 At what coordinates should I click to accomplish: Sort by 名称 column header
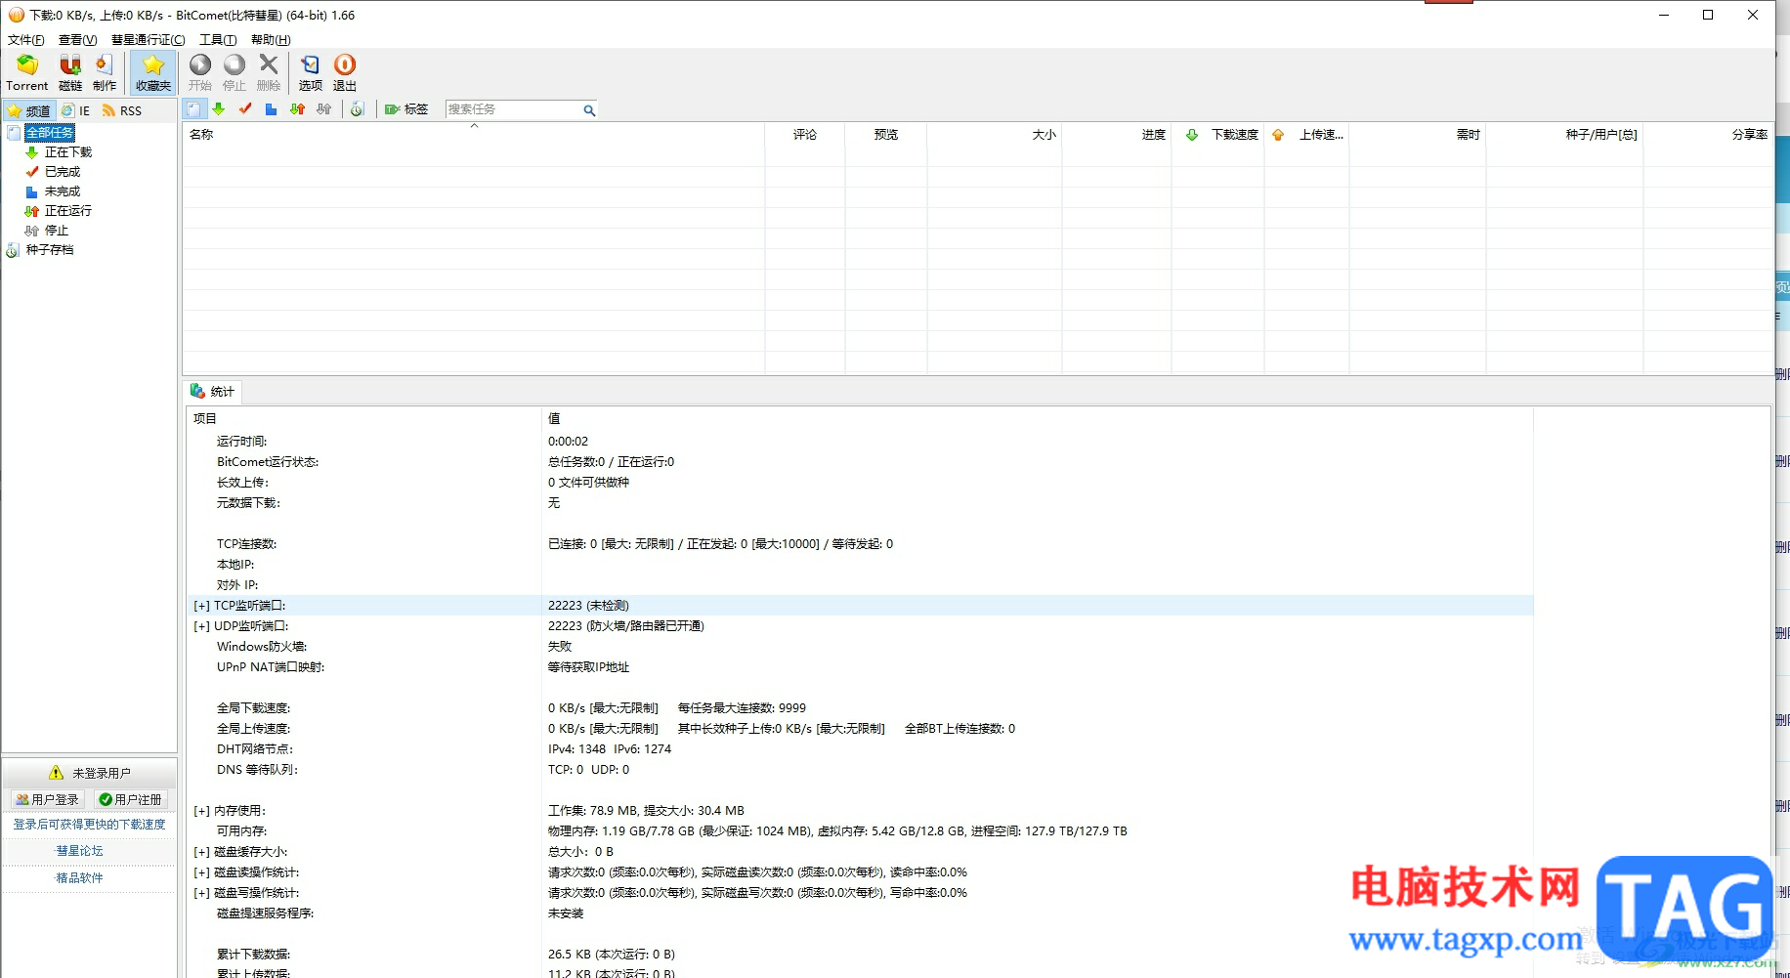point(473,135)
